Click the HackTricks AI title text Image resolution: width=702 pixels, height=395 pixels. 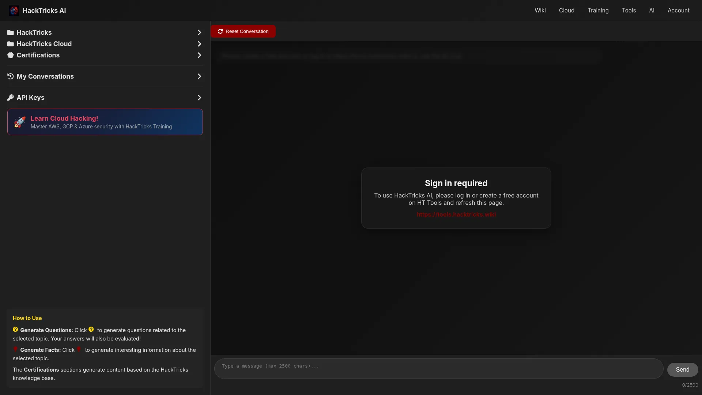coord(44,11)
